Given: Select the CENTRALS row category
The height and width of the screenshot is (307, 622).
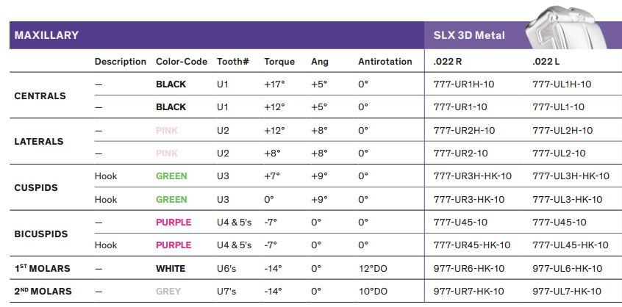Looking at the screenshot, I should click(x=40, y=95).
